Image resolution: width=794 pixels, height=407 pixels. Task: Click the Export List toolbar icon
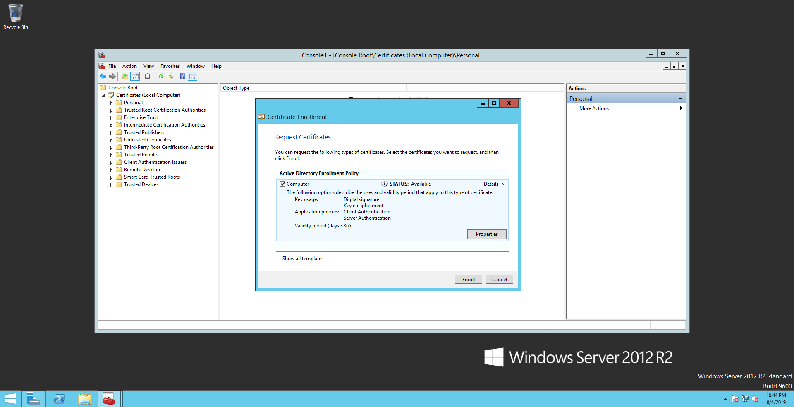[x=170, y=77]
